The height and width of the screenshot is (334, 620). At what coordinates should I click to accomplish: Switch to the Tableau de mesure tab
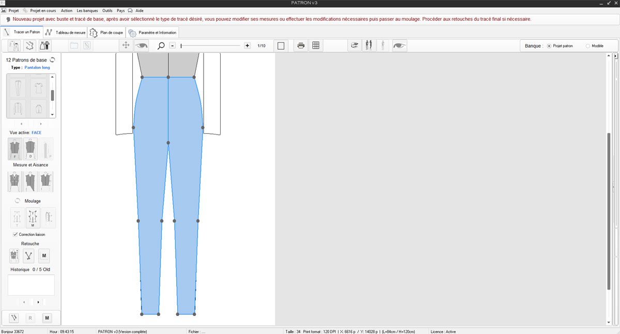coord(65,32)
